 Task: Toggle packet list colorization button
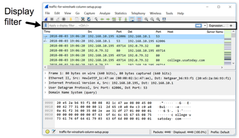pos(139,20)
